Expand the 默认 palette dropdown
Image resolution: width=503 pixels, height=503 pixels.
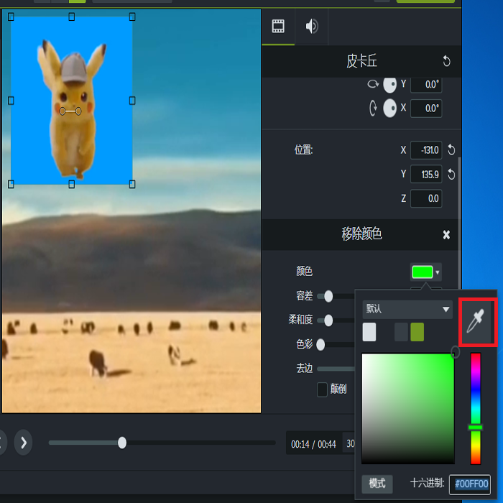tap(407, 309)
